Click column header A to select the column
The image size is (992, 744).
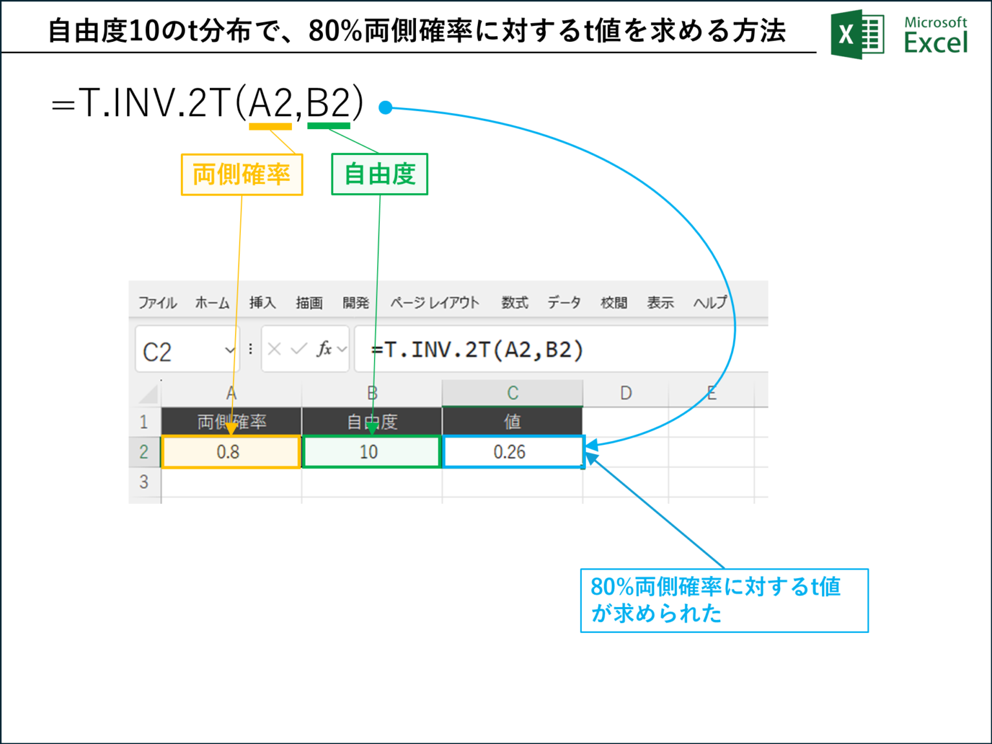tap(231, 391)
